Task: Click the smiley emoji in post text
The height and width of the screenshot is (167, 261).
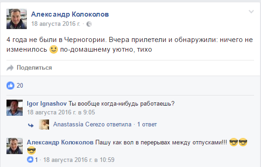Action: [54, 49]
